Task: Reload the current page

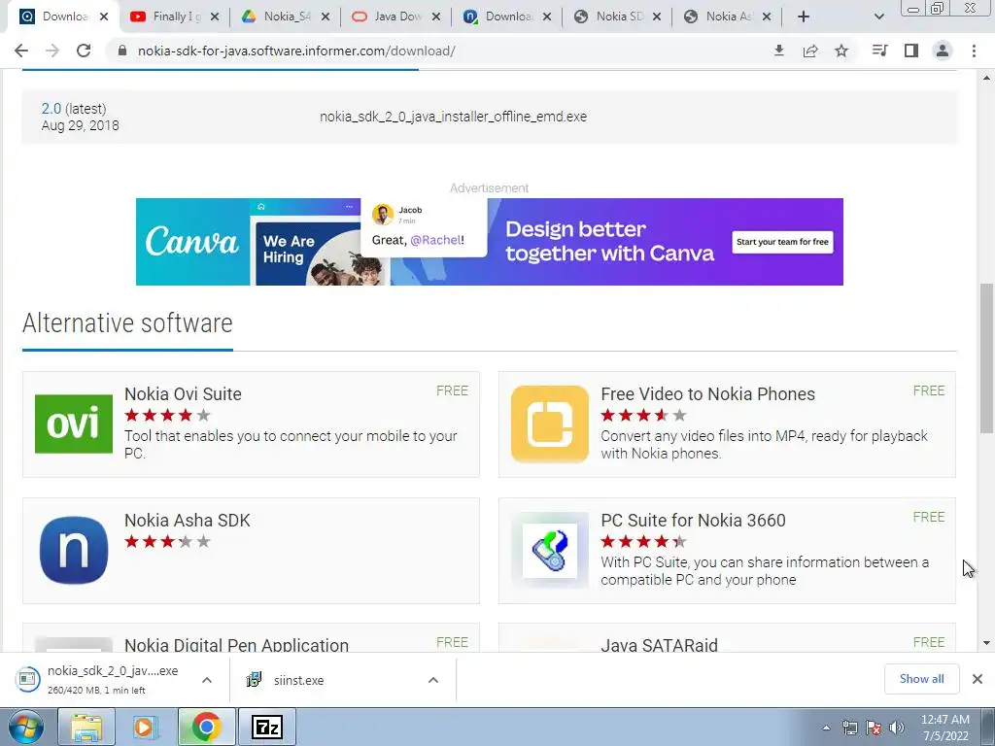Action: (x=84, y=51)
